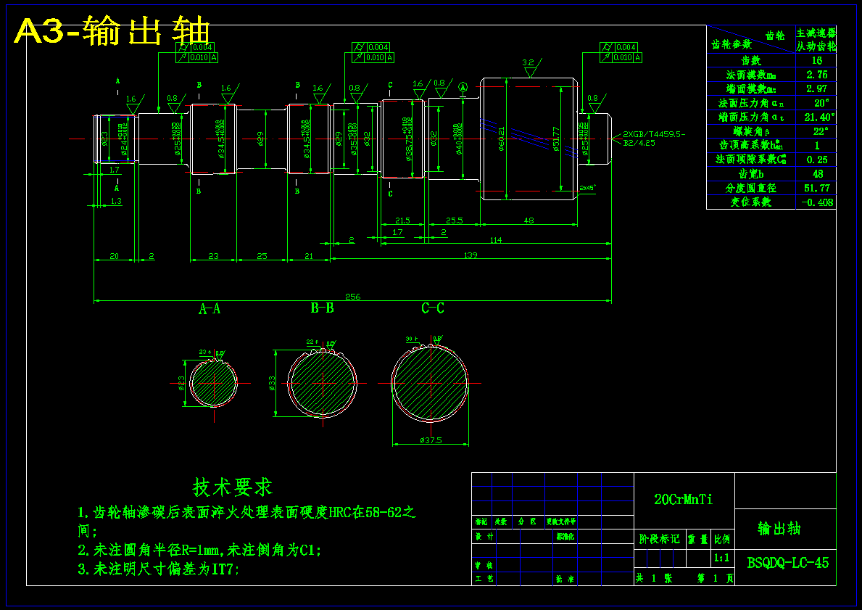Select the material label '20CrMnTi' in title block
The height and width of the screenshot is (610, 862).
point(684,500)
